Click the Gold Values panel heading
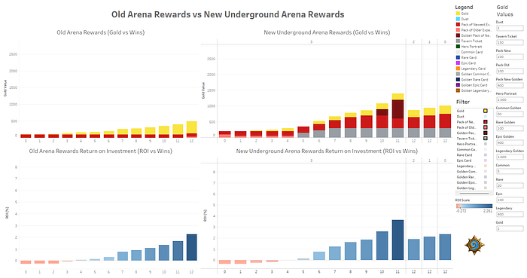The image size is (527, 278). click(505, 11)
